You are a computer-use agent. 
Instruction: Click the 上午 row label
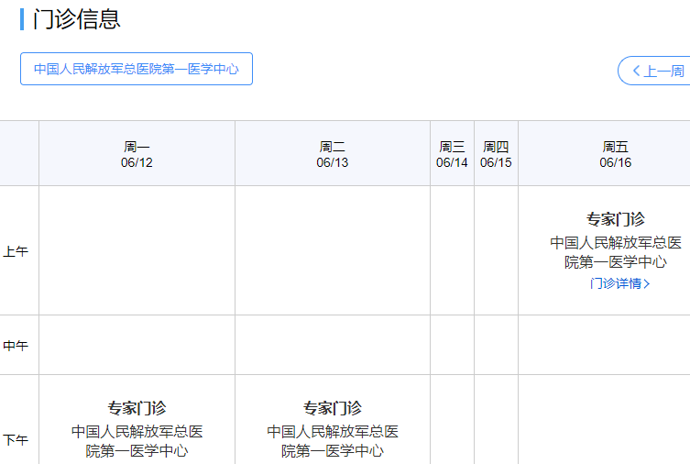click(x=16, y=251)
